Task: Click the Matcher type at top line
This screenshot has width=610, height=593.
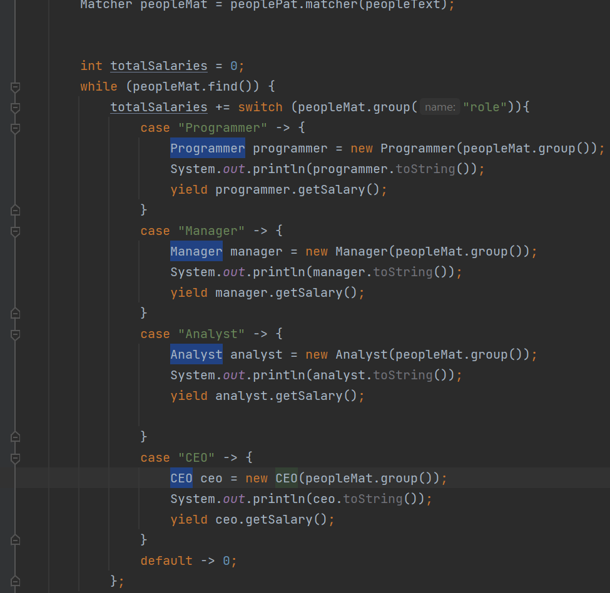Action: 106,4
